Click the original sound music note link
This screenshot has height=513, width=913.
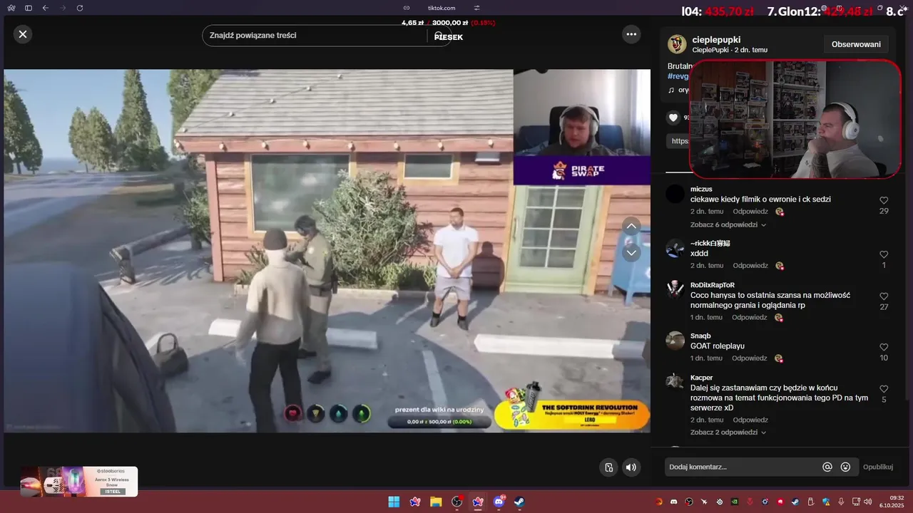pos(678,90)
